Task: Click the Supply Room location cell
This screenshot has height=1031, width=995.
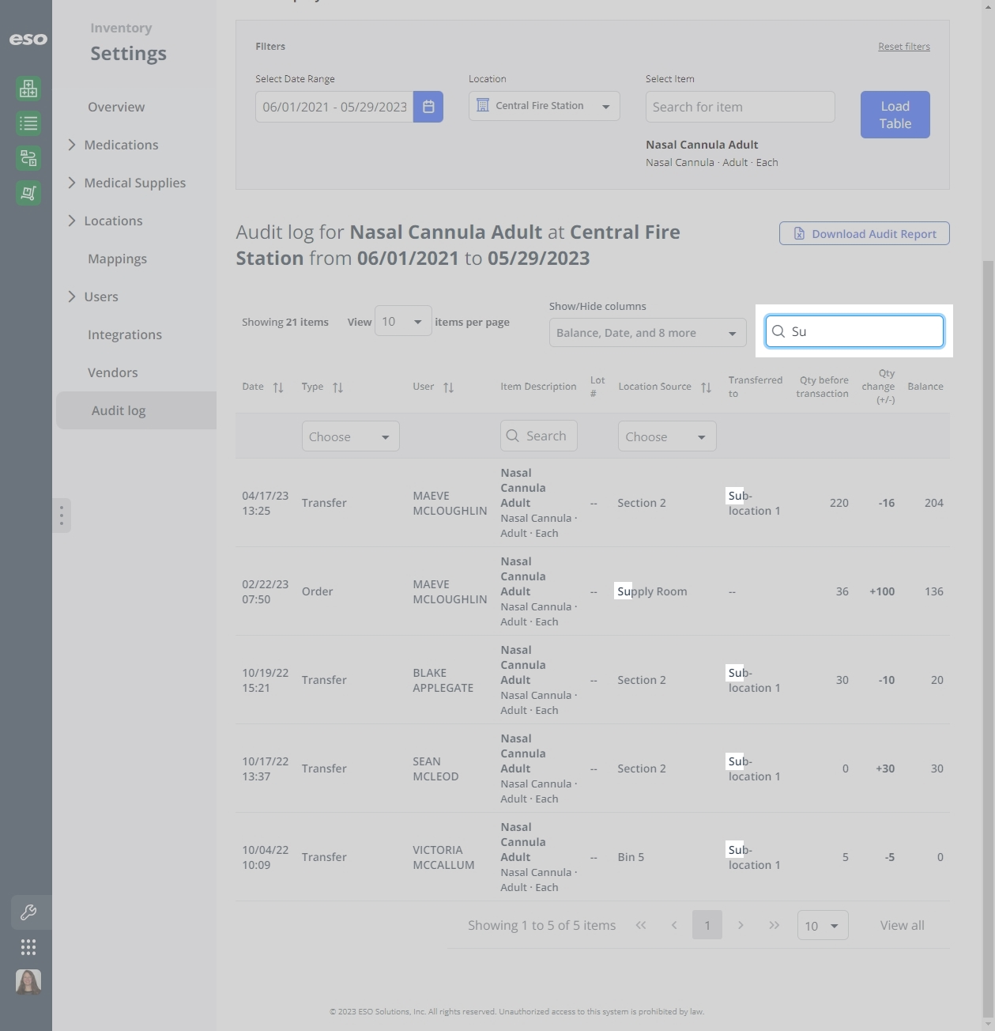Action: (x=652, y=591)
